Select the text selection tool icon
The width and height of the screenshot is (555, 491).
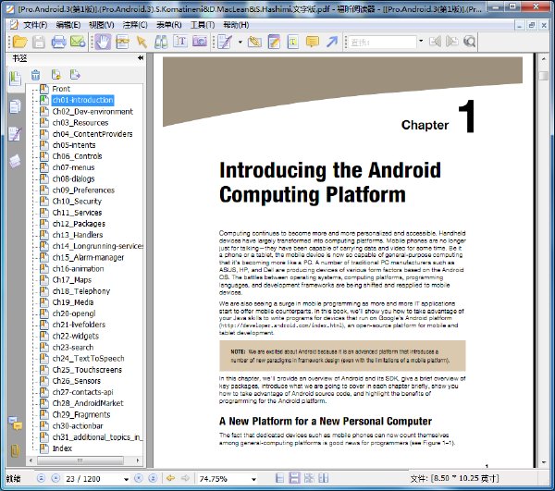pos(122,42)
